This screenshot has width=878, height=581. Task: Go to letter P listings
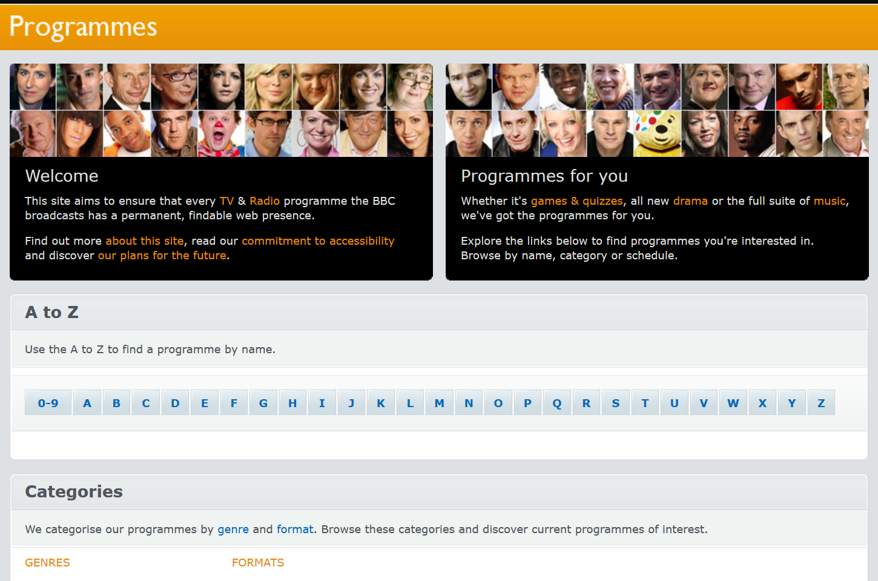click(x=527, y=403)
